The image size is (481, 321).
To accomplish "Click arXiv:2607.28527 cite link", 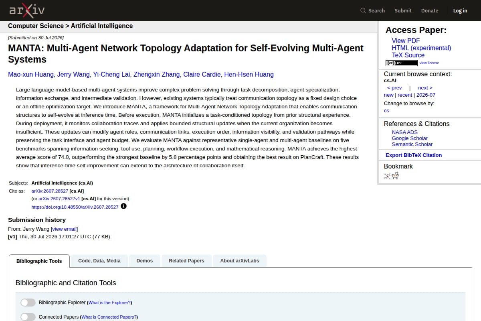I will (50, 191).
